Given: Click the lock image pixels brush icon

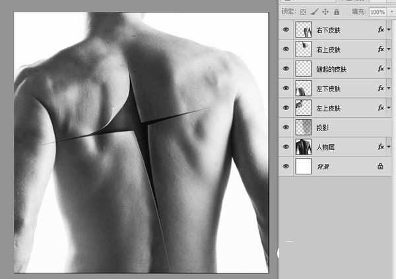Looking at the screenshot, I should point(313,12).
